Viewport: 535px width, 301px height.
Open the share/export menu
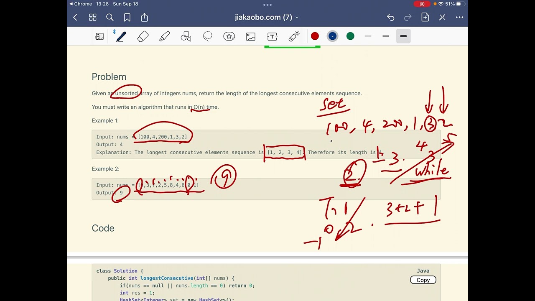pos(145,18)
